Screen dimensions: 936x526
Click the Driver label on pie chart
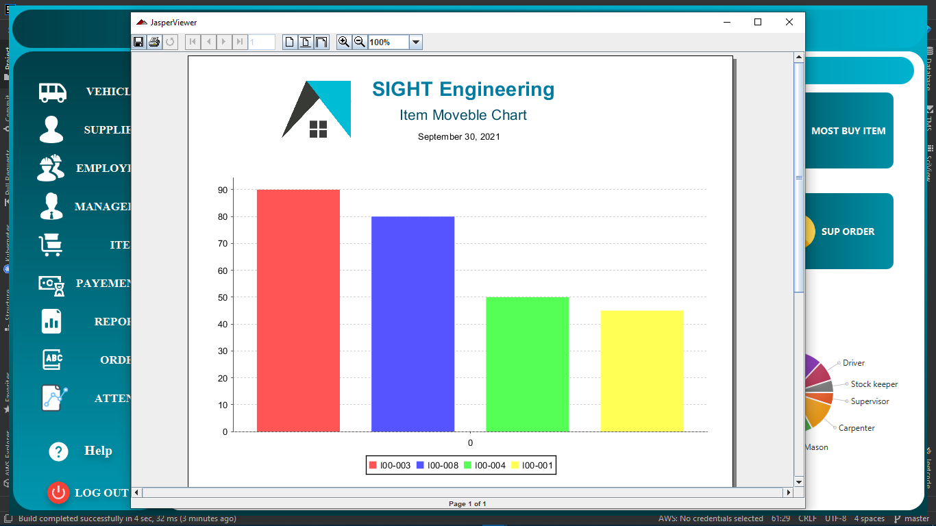coord(854,363)
